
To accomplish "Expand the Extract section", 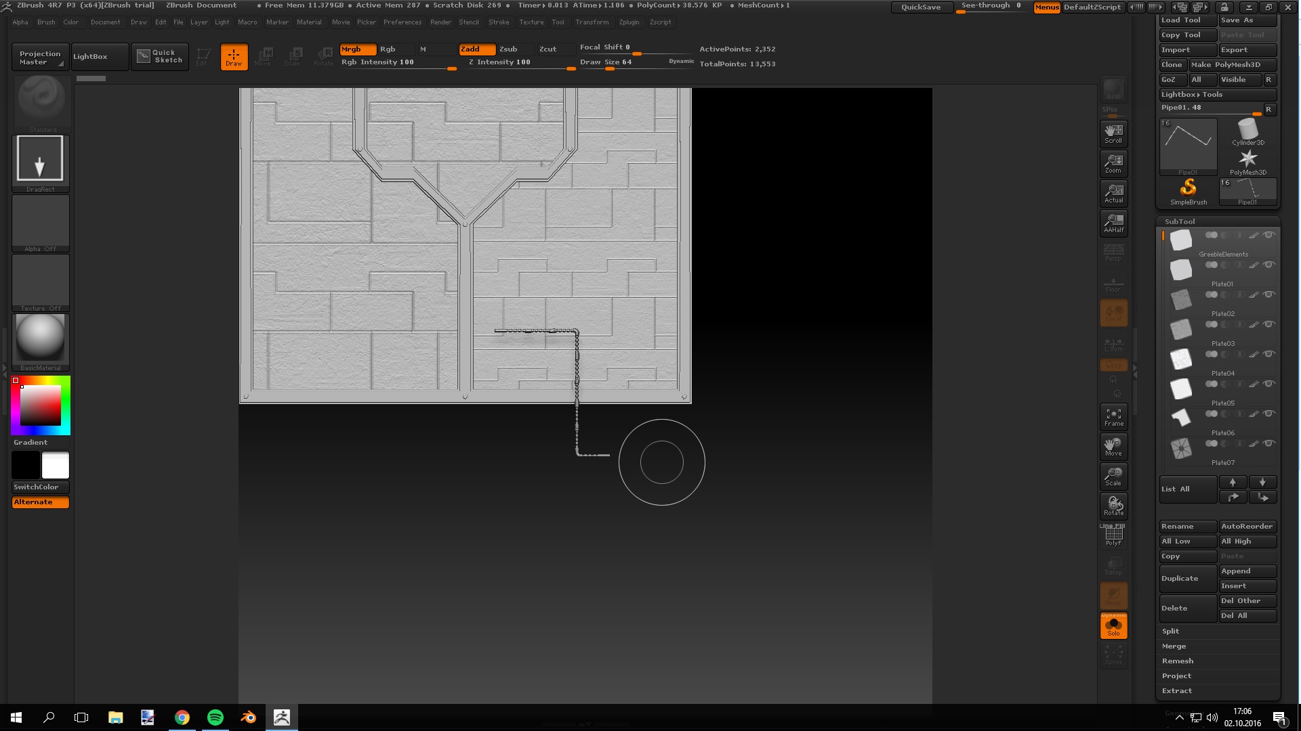I will pyautogui.click(x=1177, y=691).
